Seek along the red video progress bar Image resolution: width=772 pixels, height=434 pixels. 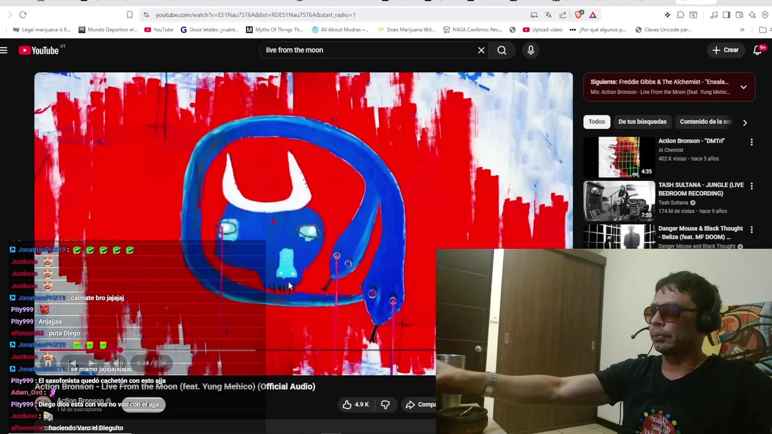coord(235,350)
